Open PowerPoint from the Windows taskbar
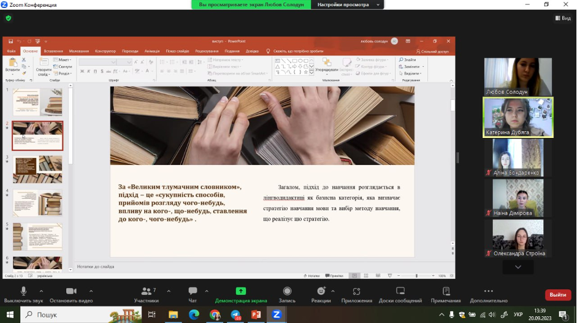 256,314
